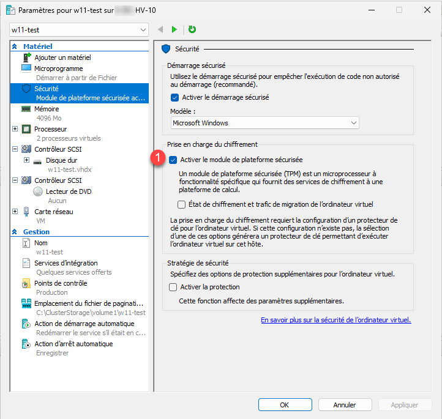Viewport: 442px width, 419px height.
Task: Click the green start arrow toolbar icon
Action: tap(174, 29)
